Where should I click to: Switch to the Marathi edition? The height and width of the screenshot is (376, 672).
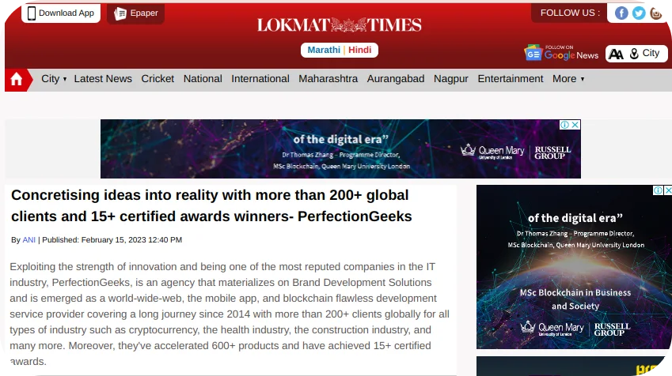pos(324,50)
